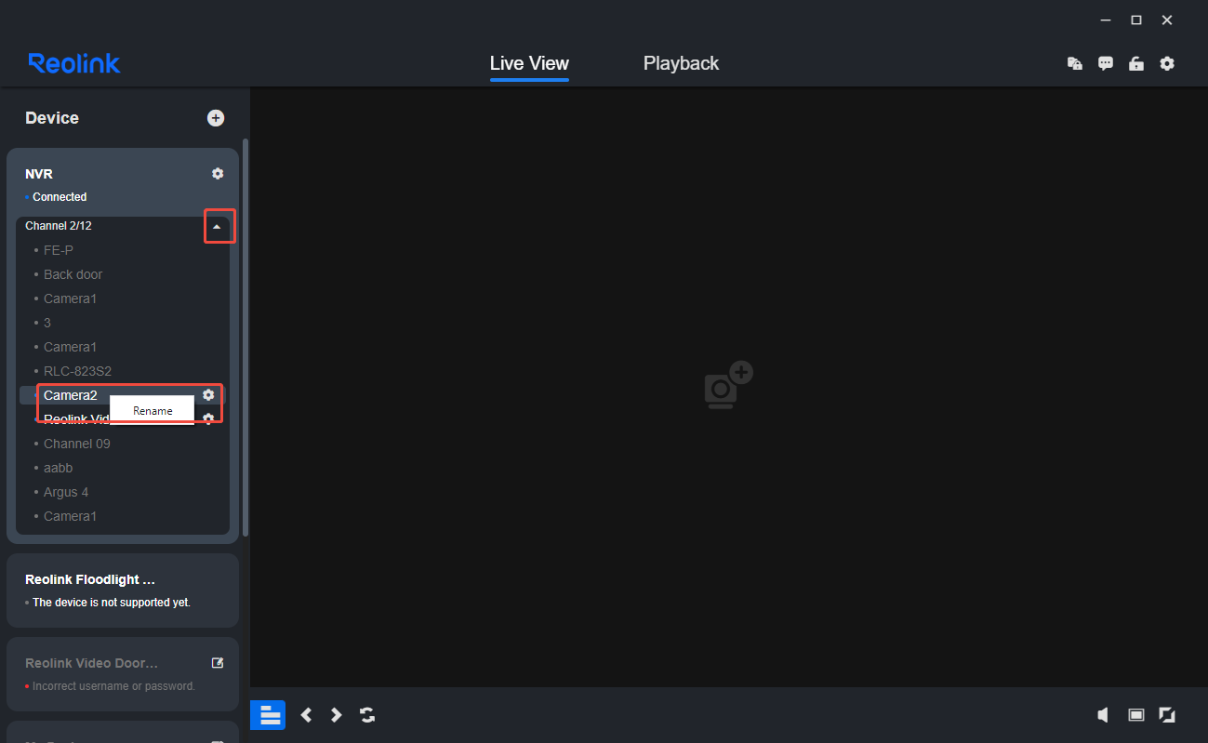
Task: Click the Connected status text
Action: point(60,197)
